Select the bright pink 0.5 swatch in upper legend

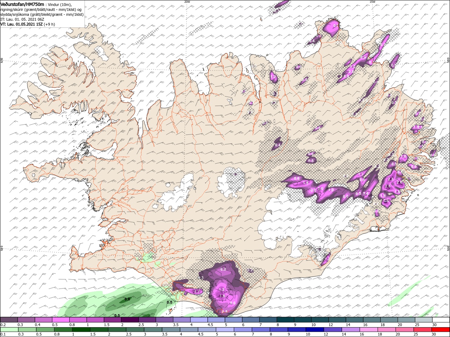tap(60, 320)
